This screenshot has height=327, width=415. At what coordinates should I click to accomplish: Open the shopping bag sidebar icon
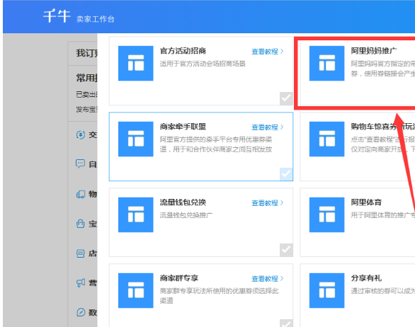tap(81, 224)
